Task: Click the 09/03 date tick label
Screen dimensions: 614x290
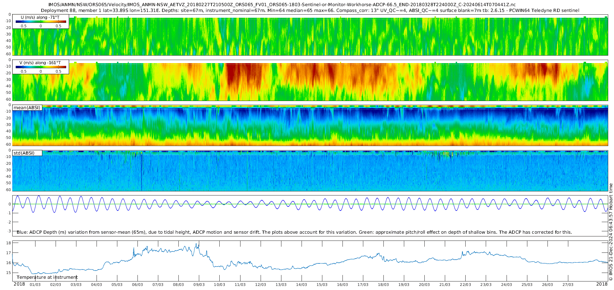Action: point(199,285)
